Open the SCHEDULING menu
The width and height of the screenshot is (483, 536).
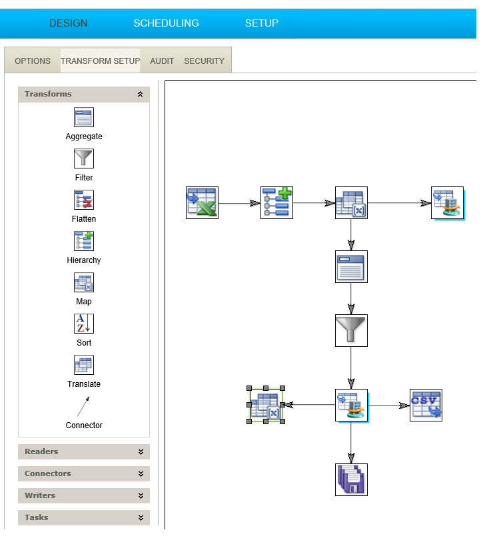(166, 23)
